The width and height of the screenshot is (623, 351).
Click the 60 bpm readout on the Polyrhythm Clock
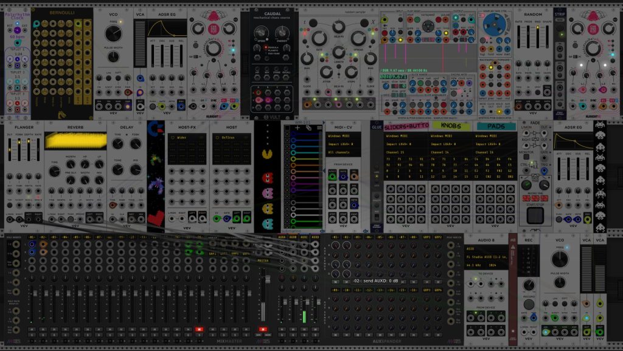(17, 37)
